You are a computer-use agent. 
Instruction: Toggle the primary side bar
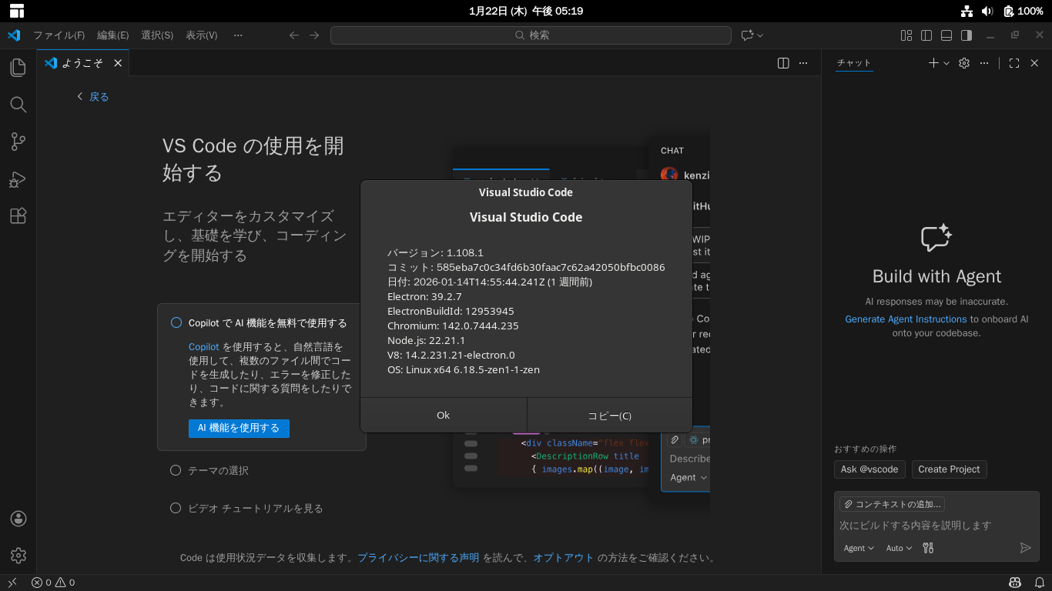coord(926,35)
